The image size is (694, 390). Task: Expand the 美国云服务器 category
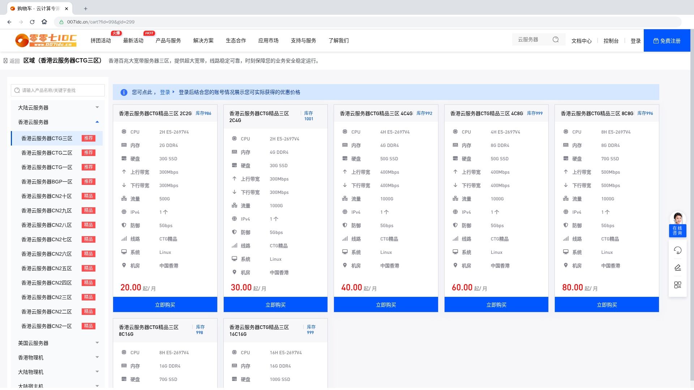58,343
